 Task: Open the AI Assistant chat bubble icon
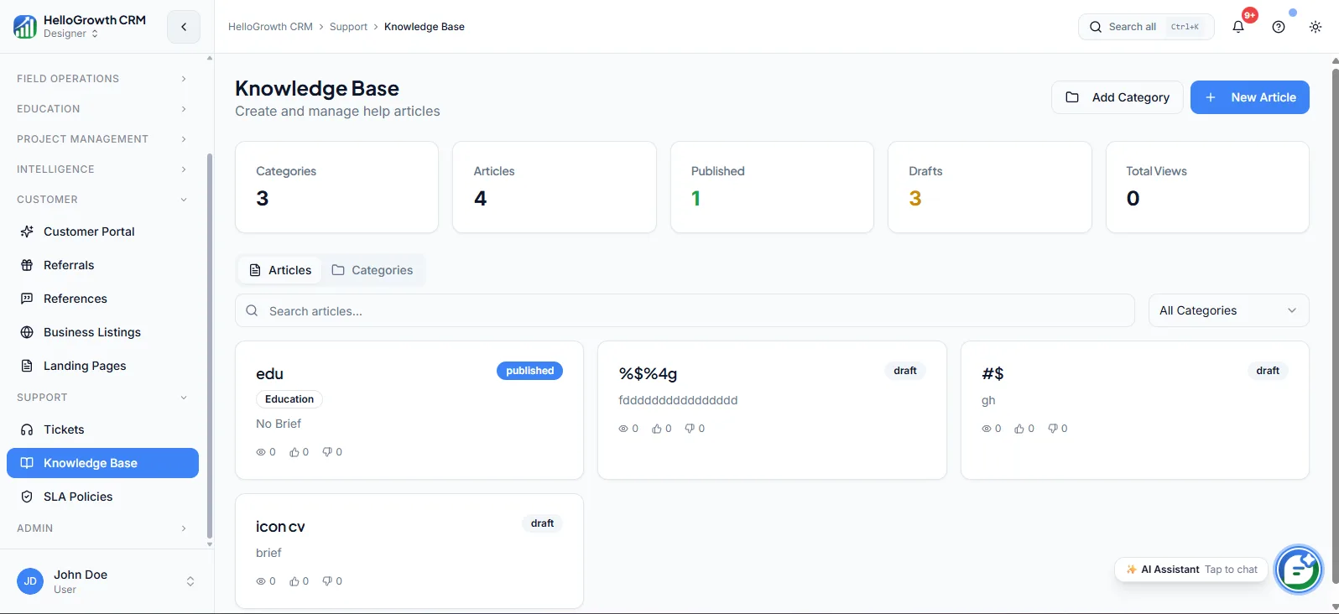pos(1299,570)
